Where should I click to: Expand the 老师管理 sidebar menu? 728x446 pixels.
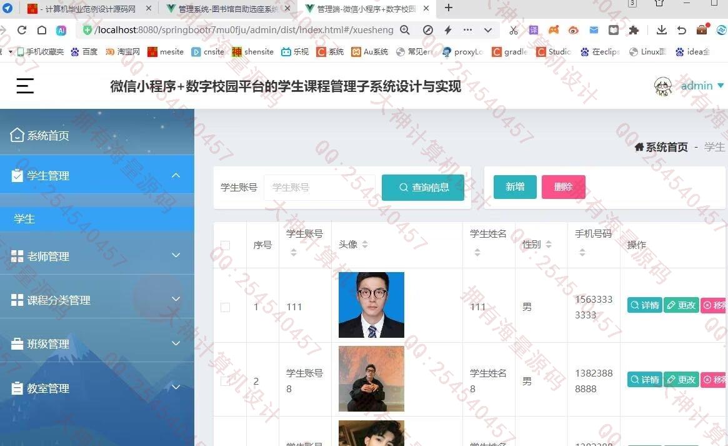(x=97, y=255)
